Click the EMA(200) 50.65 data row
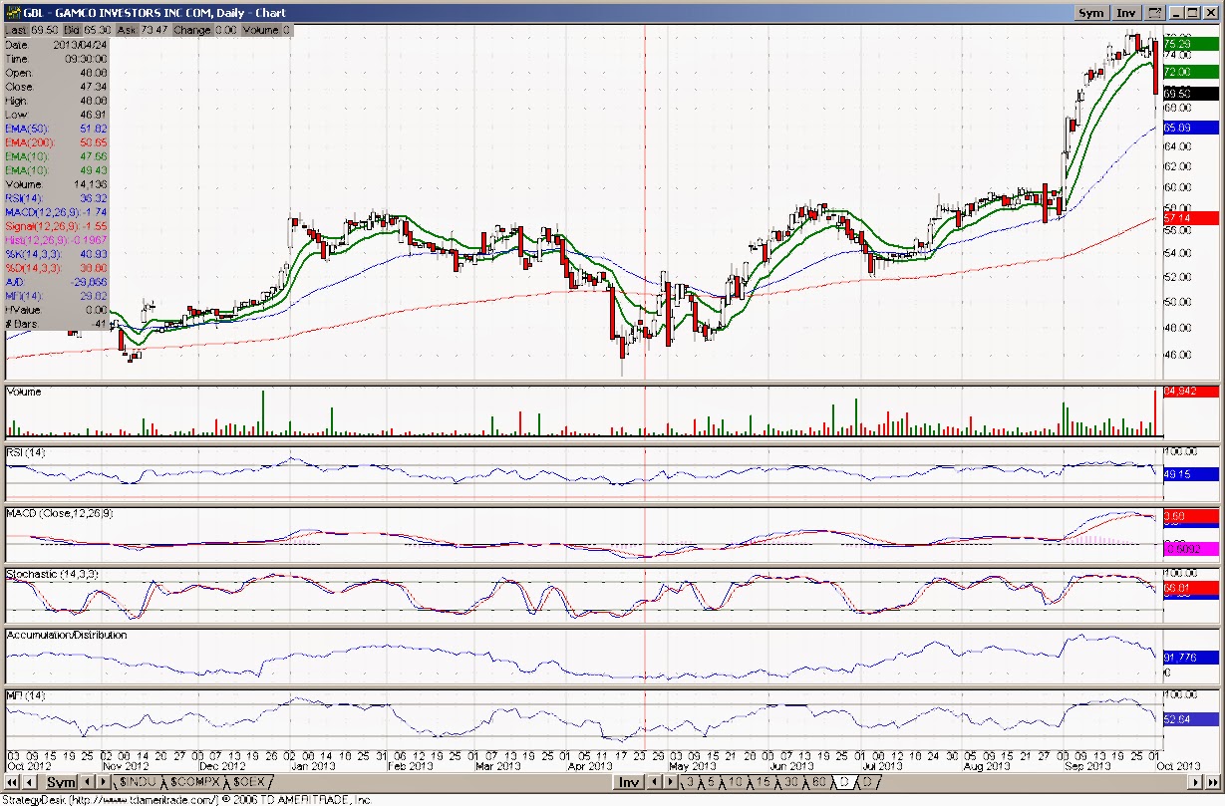The image size is (1225, 806). pos(57,142)
